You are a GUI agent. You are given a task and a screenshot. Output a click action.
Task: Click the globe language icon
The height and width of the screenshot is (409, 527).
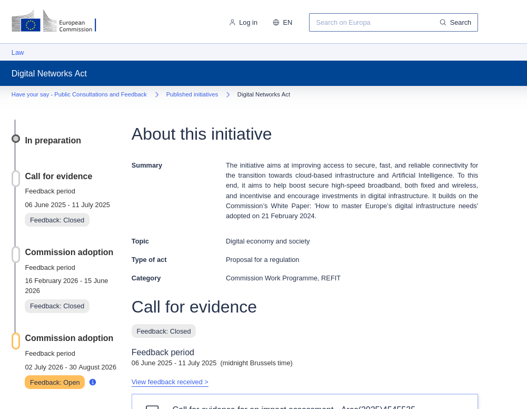[276, 23]
